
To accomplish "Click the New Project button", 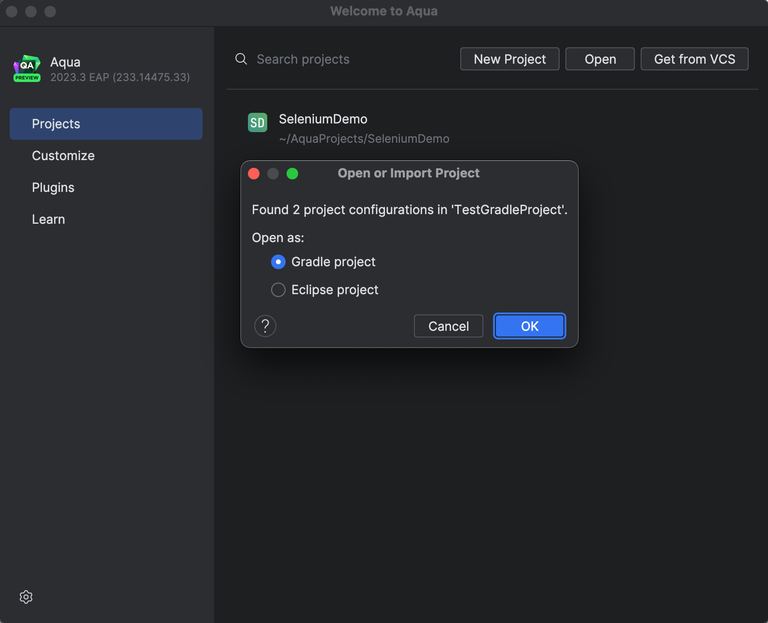I will click(510, 59).
